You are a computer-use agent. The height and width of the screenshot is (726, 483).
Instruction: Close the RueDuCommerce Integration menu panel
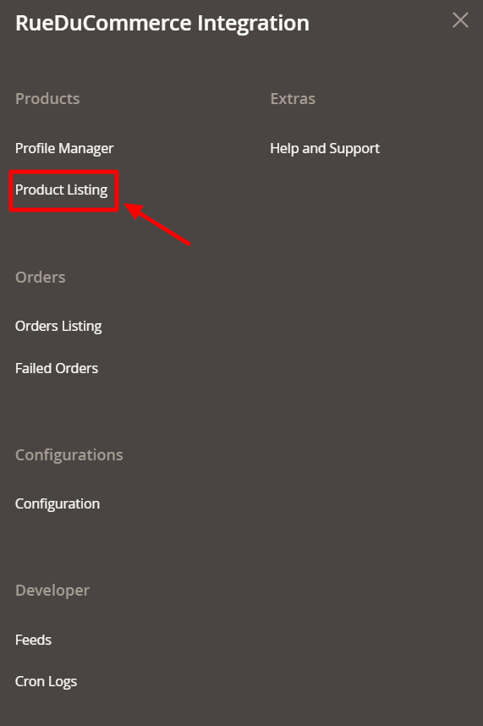tap(460, 20)
